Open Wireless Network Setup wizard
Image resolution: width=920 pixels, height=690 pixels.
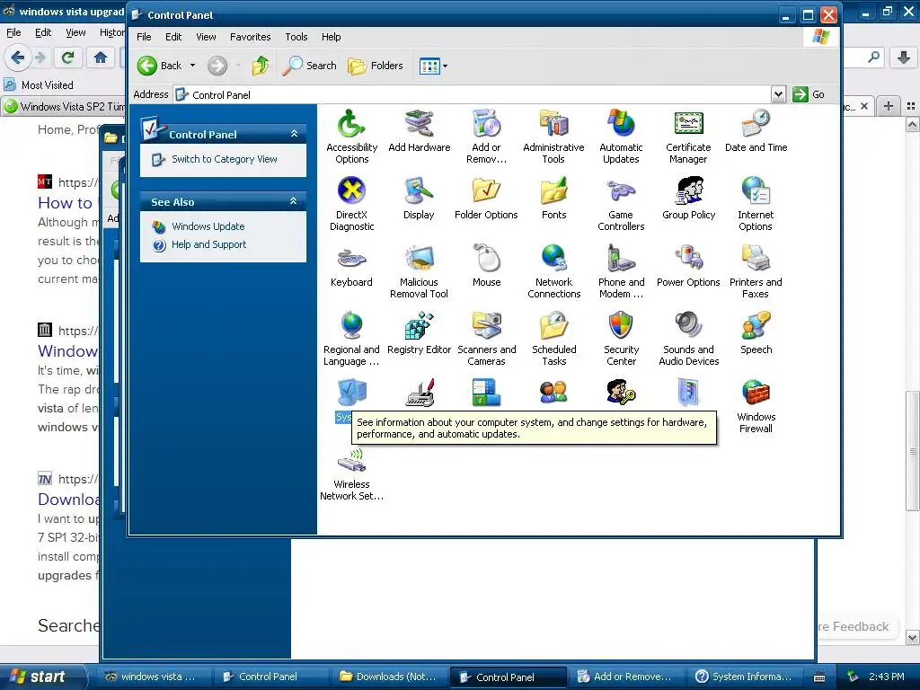pos(351,473)
